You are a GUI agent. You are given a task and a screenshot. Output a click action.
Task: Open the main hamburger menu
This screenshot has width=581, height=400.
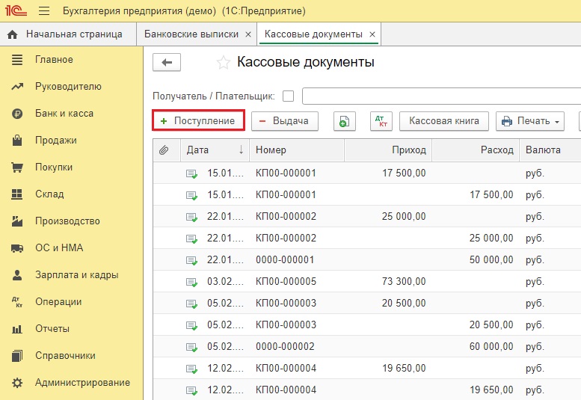44,10
